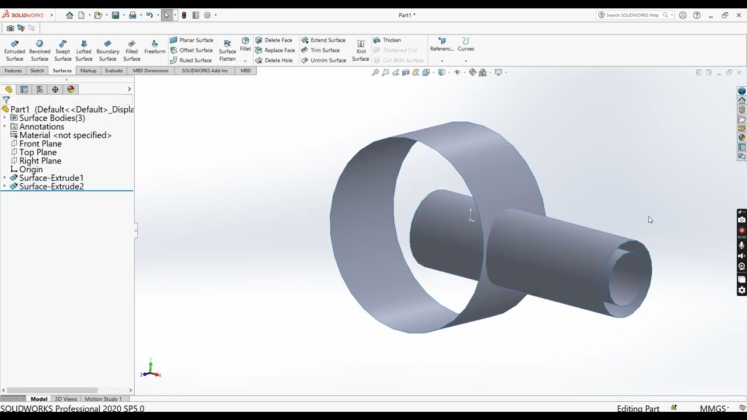Click Ruled Surface button
This screenshot has height=420, width=747.
coord(191,60)
